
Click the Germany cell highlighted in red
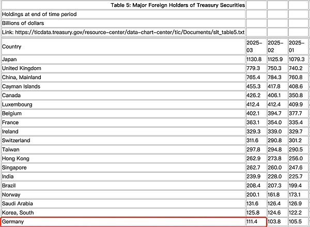point(14,222)
